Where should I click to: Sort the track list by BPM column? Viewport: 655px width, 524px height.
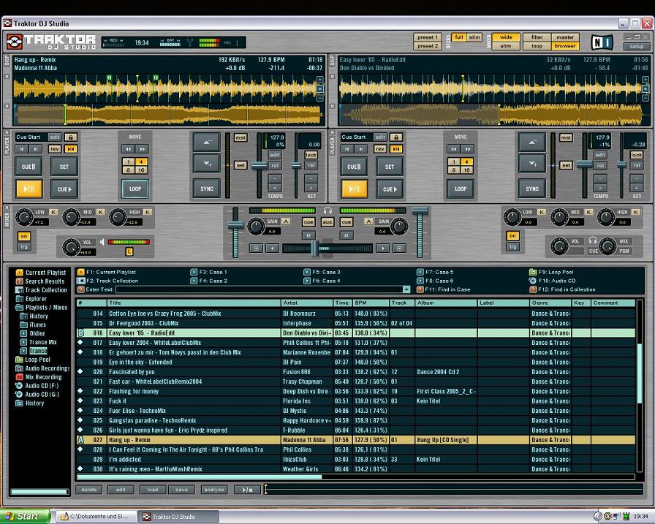point(371,303)
